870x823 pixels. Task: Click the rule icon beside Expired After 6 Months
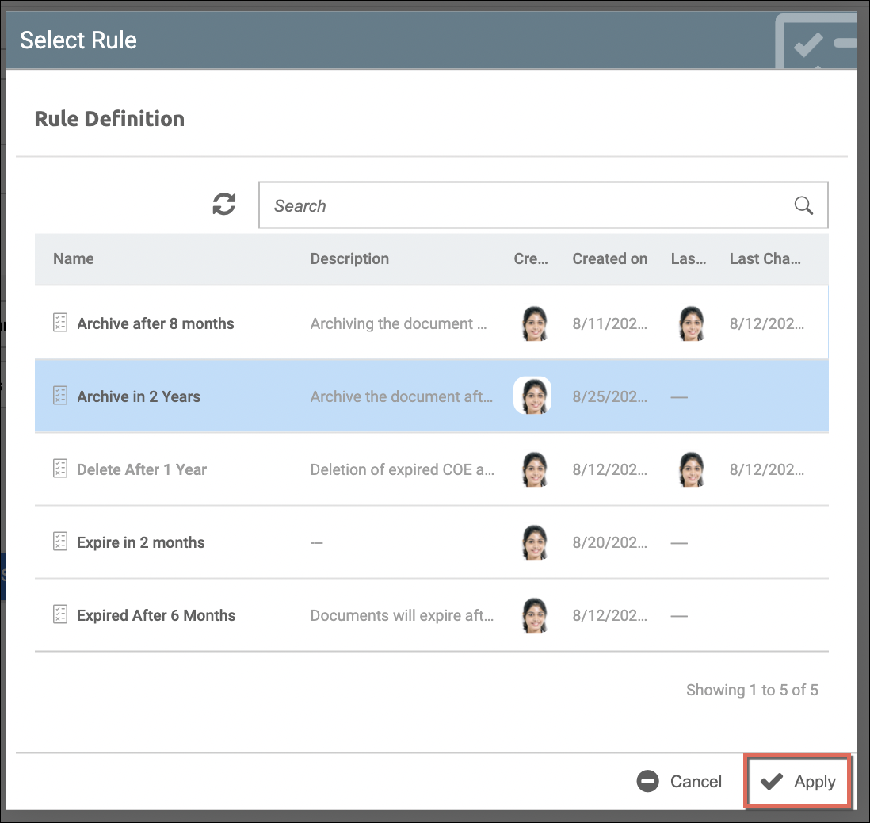pos(60,614)
